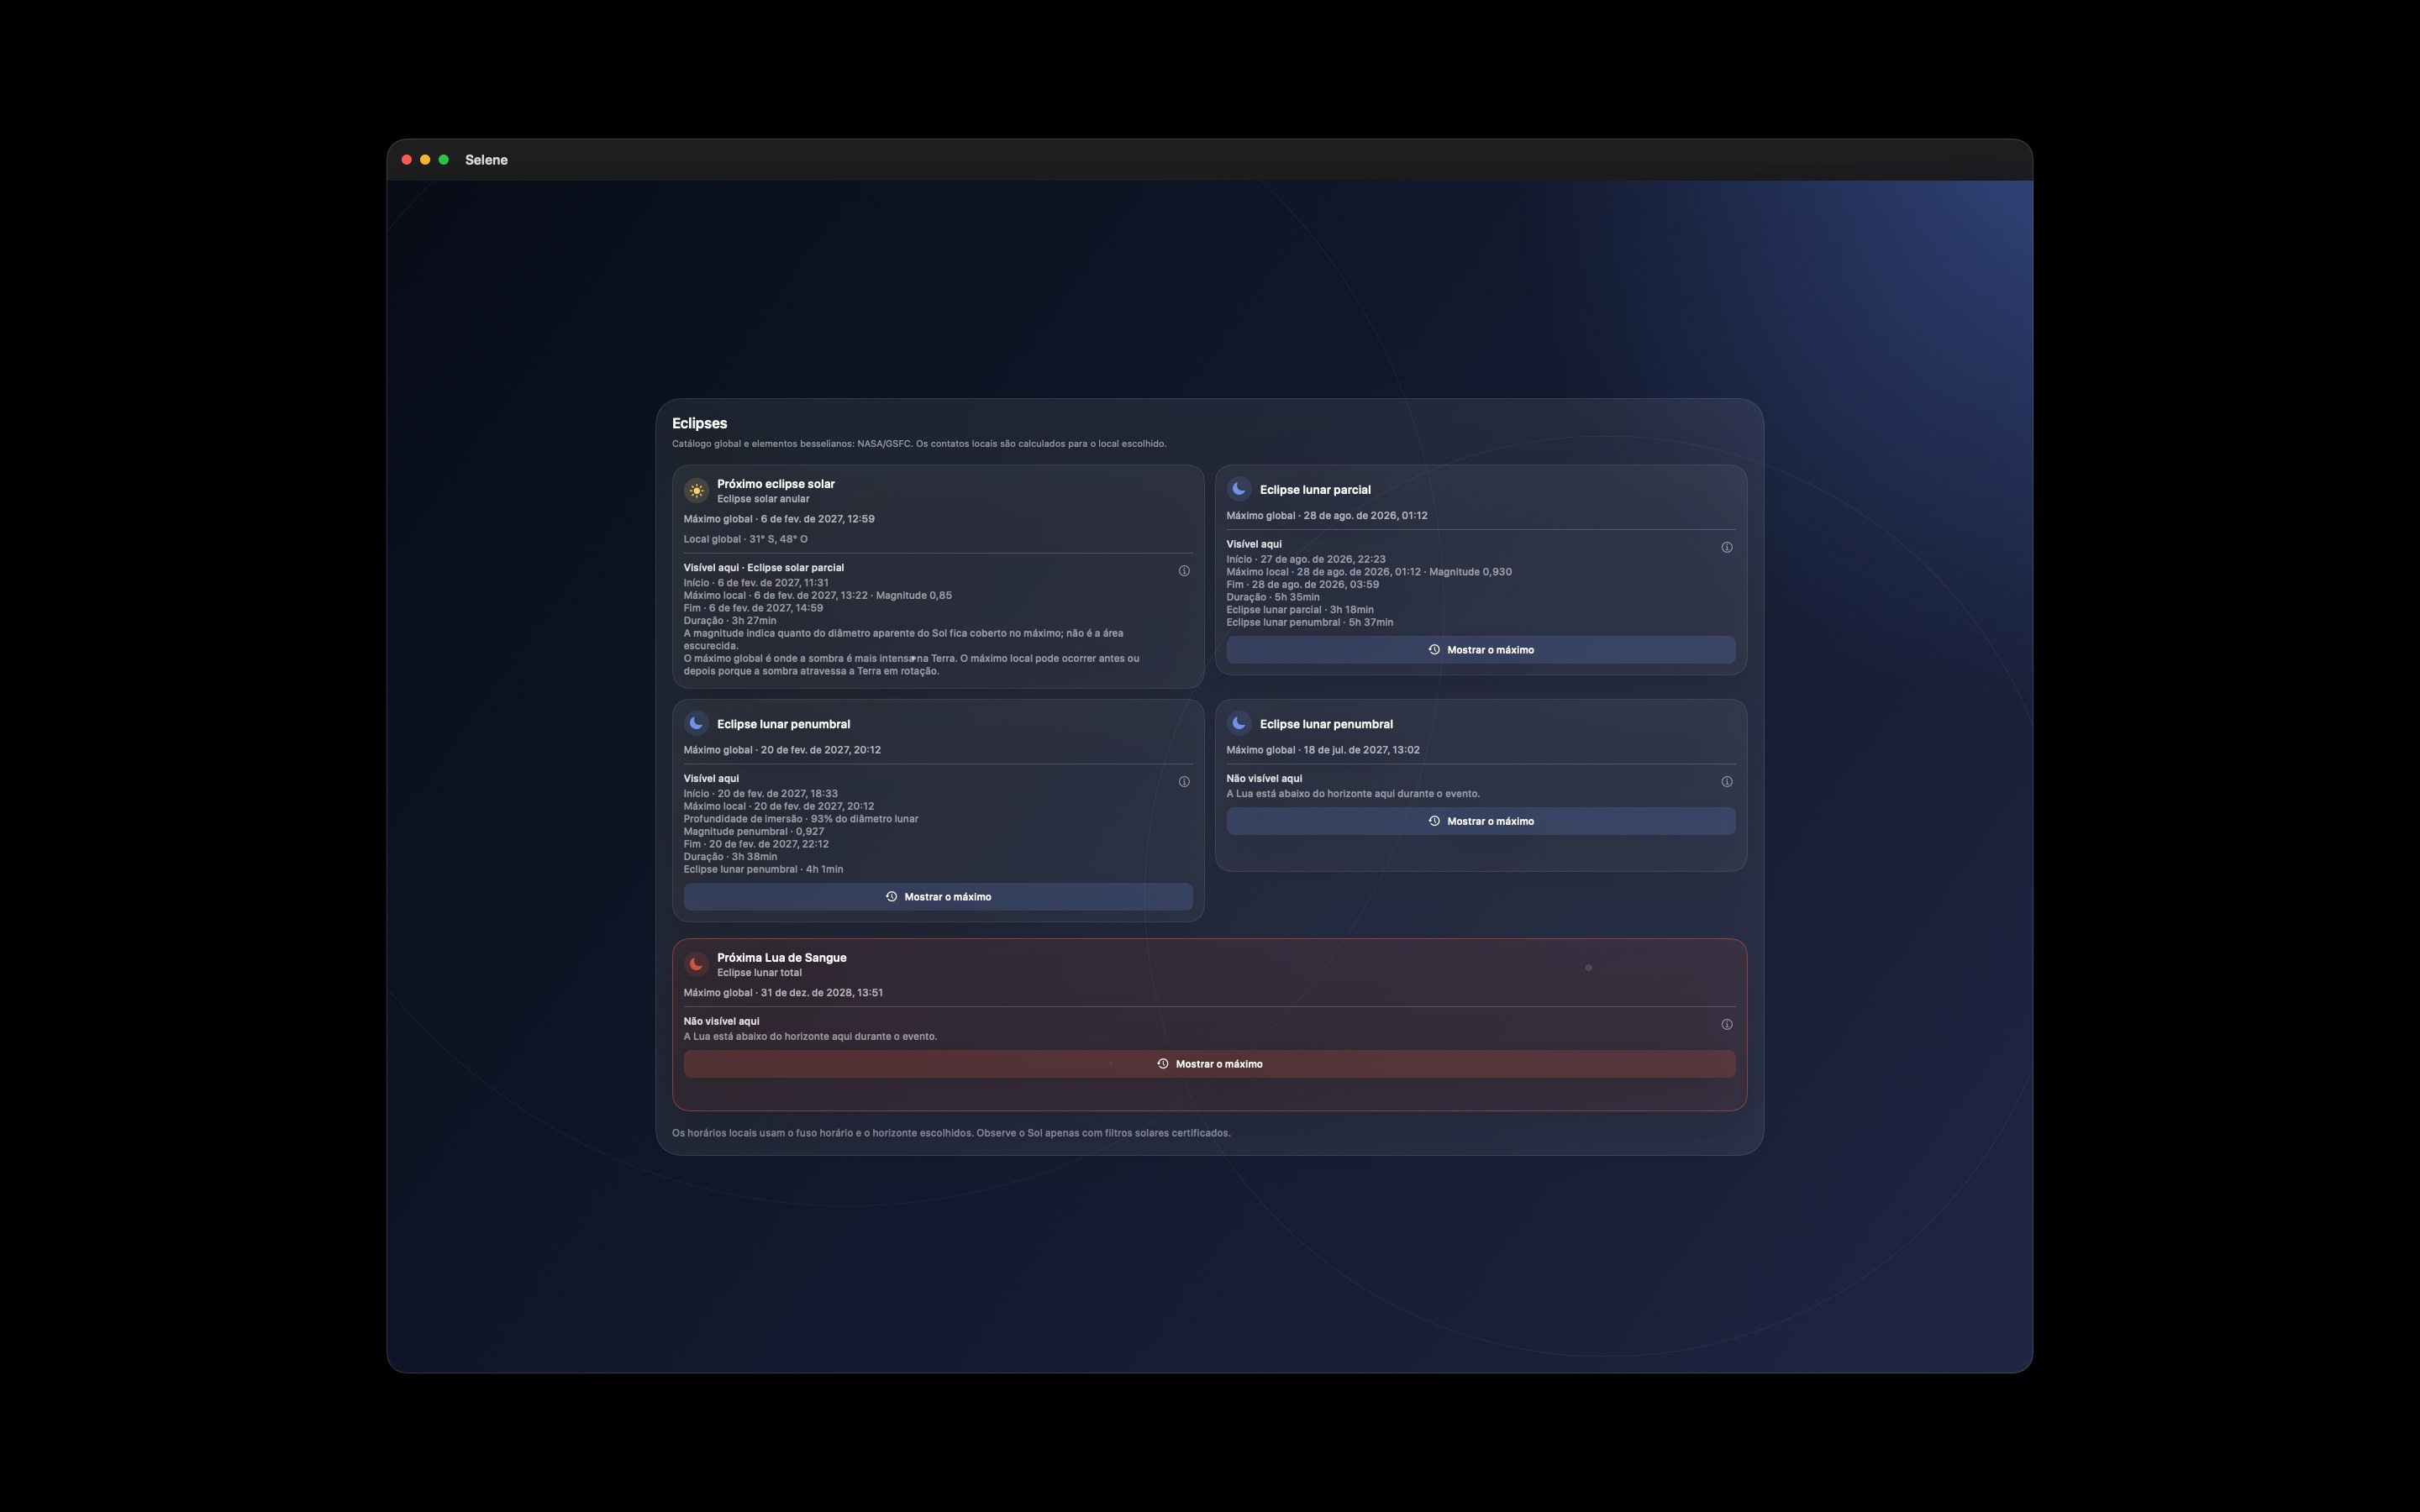
Task: Maximize the Selene window with green button
Action: pos(444,160)
